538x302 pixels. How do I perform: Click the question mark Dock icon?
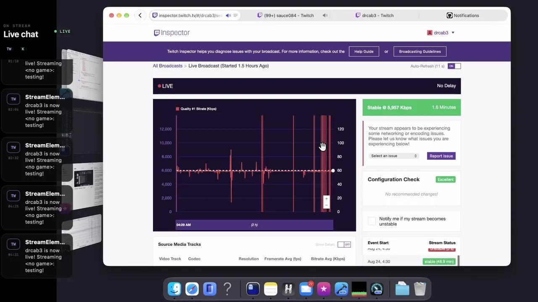(x=227, y=289)
